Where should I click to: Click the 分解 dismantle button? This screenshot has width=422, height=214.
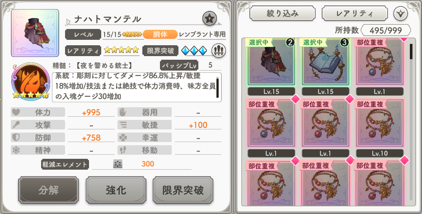click(x=48, y=190)
